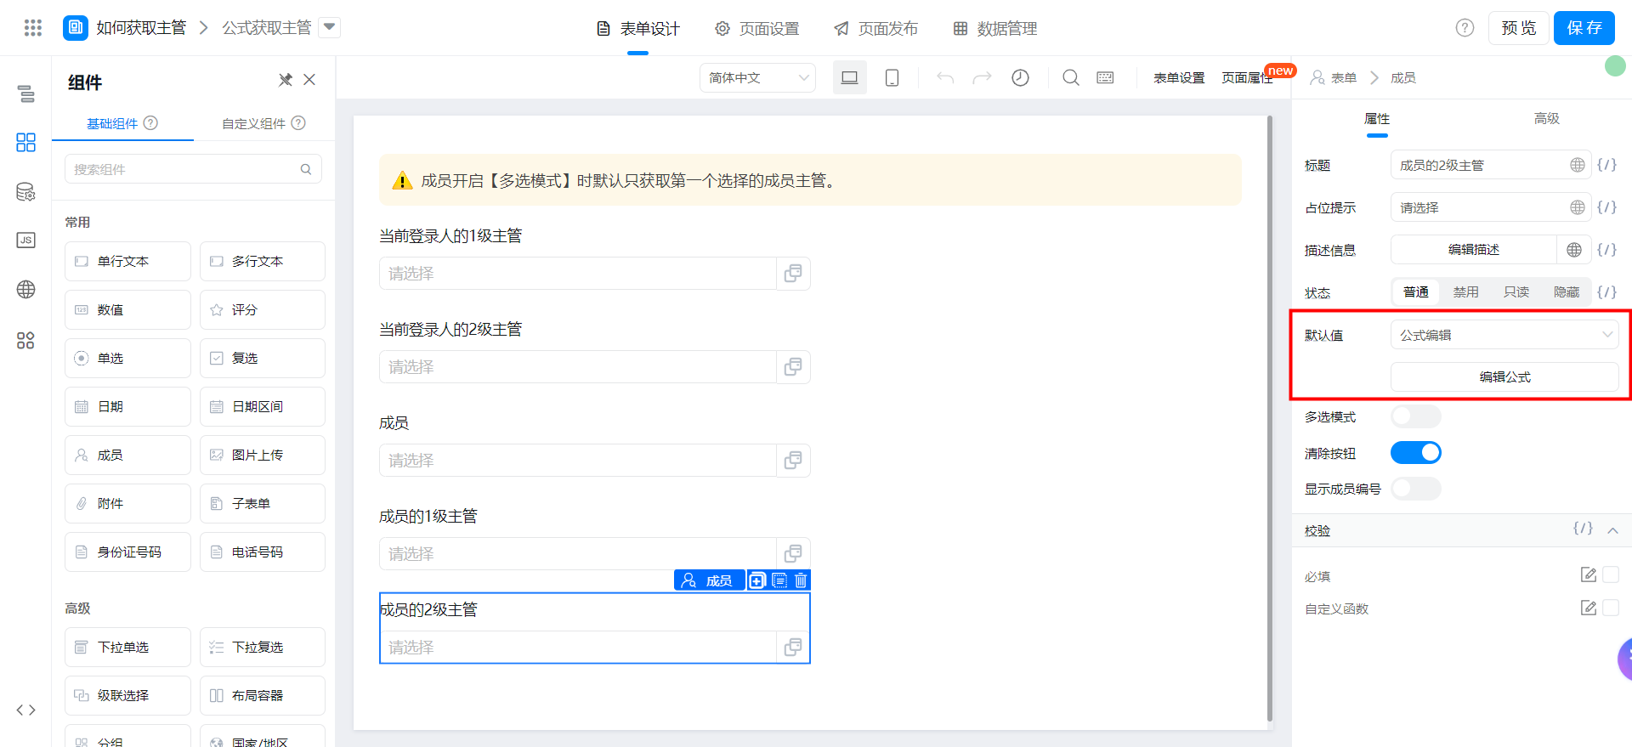Click globe icon in placeholder field
The height and width of the screenshot is (747, 1632).
pos(1578,207)
